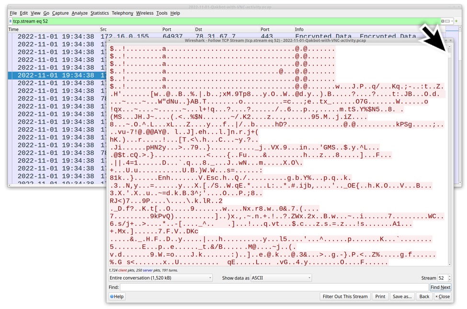
Task: Close the Follow TCP Stream dialog
Action: 443,297
